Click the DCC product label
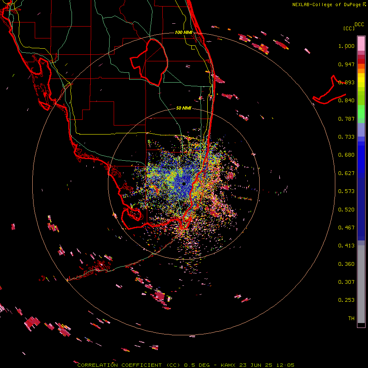 (359, 25)
